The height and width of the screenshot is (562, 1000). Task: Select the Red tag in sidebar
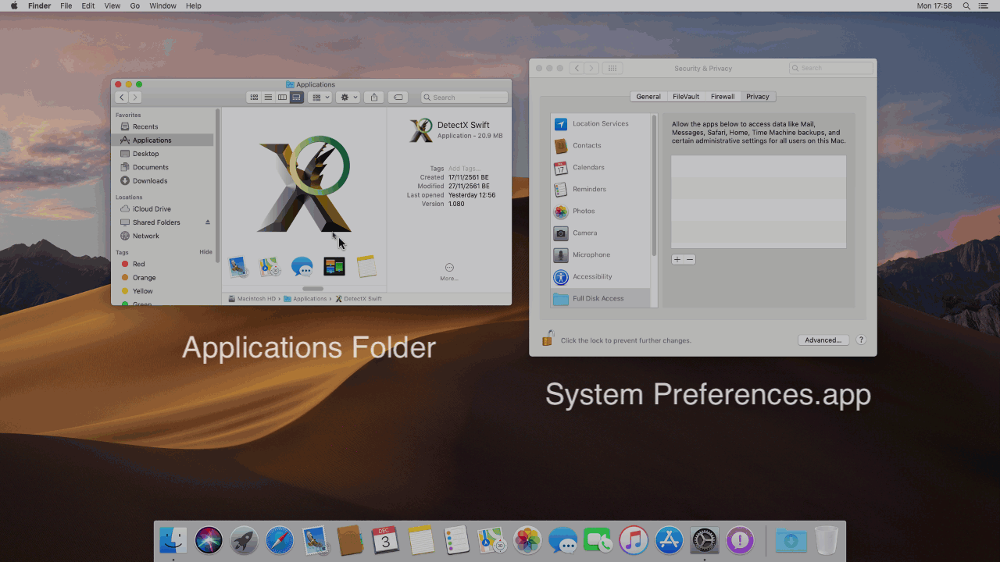tap(138, 264)
